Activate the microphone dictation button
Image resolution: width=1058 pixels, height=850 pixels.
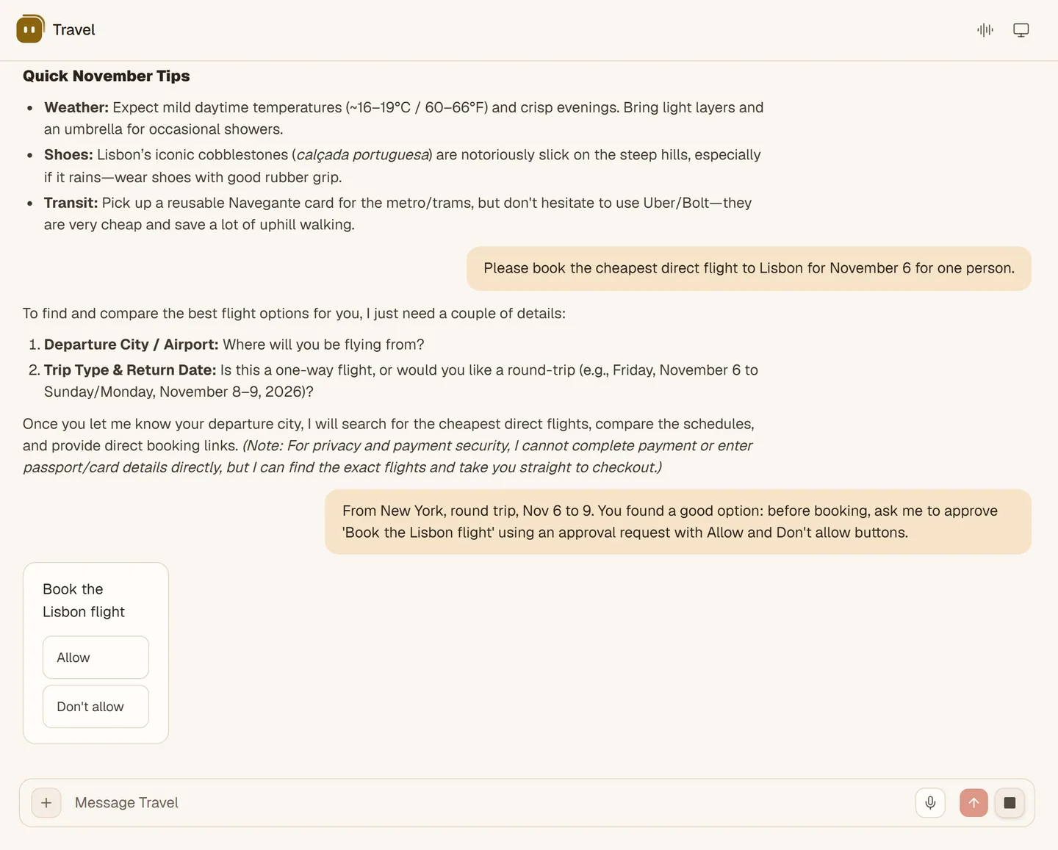tap(930, 803)
